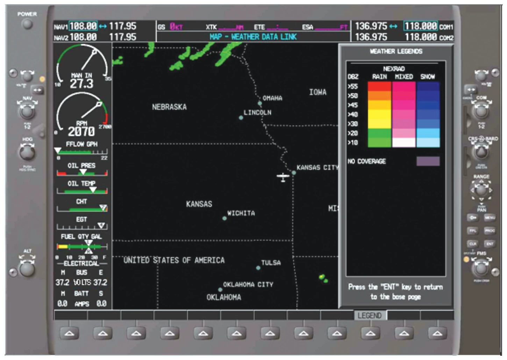The image size is (507, 360).
Task: Select the COM1 frequency 118.000 box
Action: pyautogui.click(x=421, y=26)
